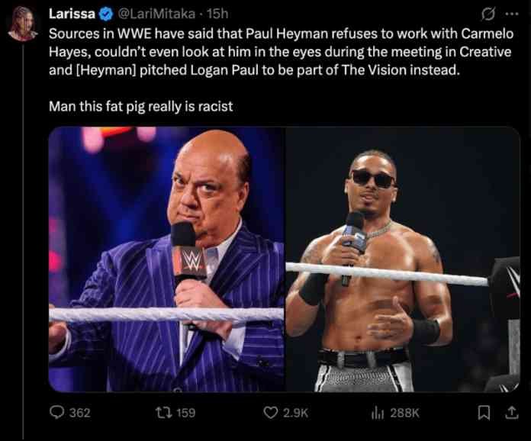Image resolution: width=531 pixels, height=441 pixels.
Task: Click the 362 replies count
Action: (79, 413)
